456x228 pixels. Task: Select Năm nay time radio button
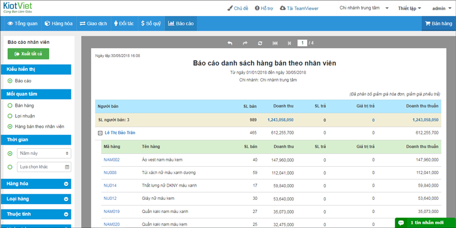[10, 153]
